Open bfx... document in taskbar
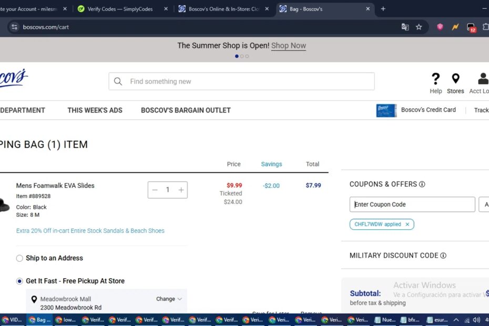The image size is (489, 326). (x=411, y=320)
